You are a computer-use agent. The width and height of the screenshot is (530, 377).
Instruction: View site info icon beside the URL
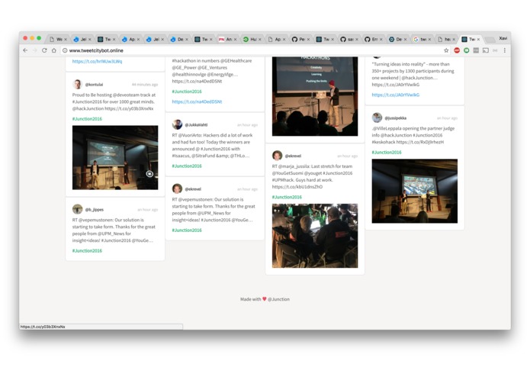[x=65, y=50]
